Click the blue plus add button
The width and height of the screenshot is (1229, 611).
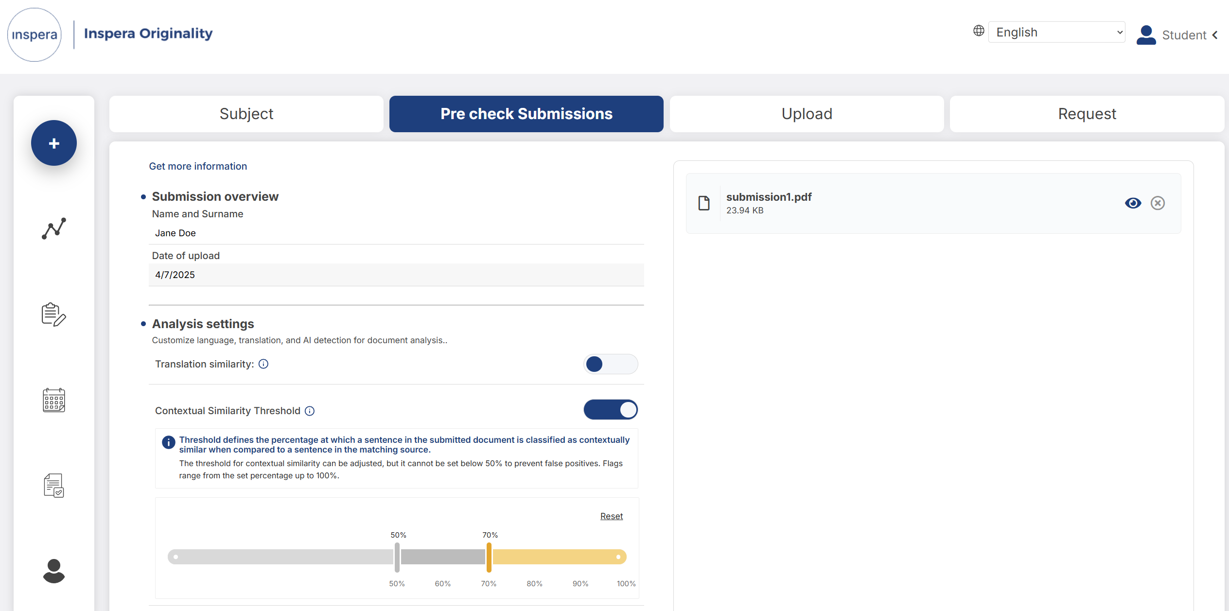tap(54, 143)
